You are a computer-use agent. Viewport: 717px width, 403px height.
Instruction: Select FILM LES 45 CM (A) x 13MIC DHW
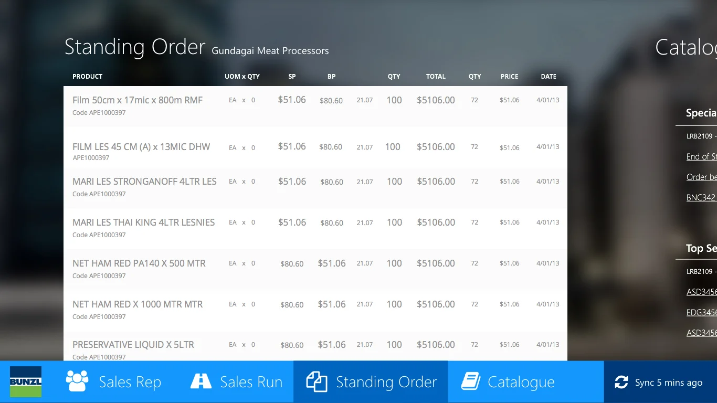point(141,147)
